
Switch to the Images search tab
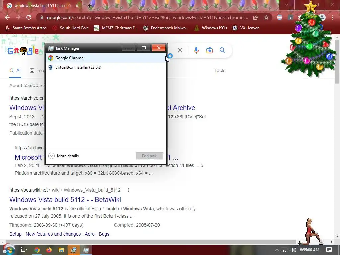coord(37,71)
